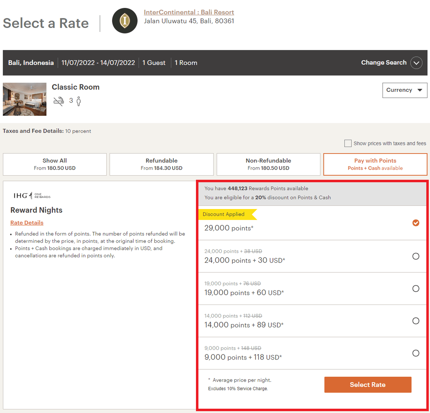This screenshot has height=413, width=430.
Task: Click the IHG One Rewards logo
Action: pyautogui.click(x=32, y=195)
